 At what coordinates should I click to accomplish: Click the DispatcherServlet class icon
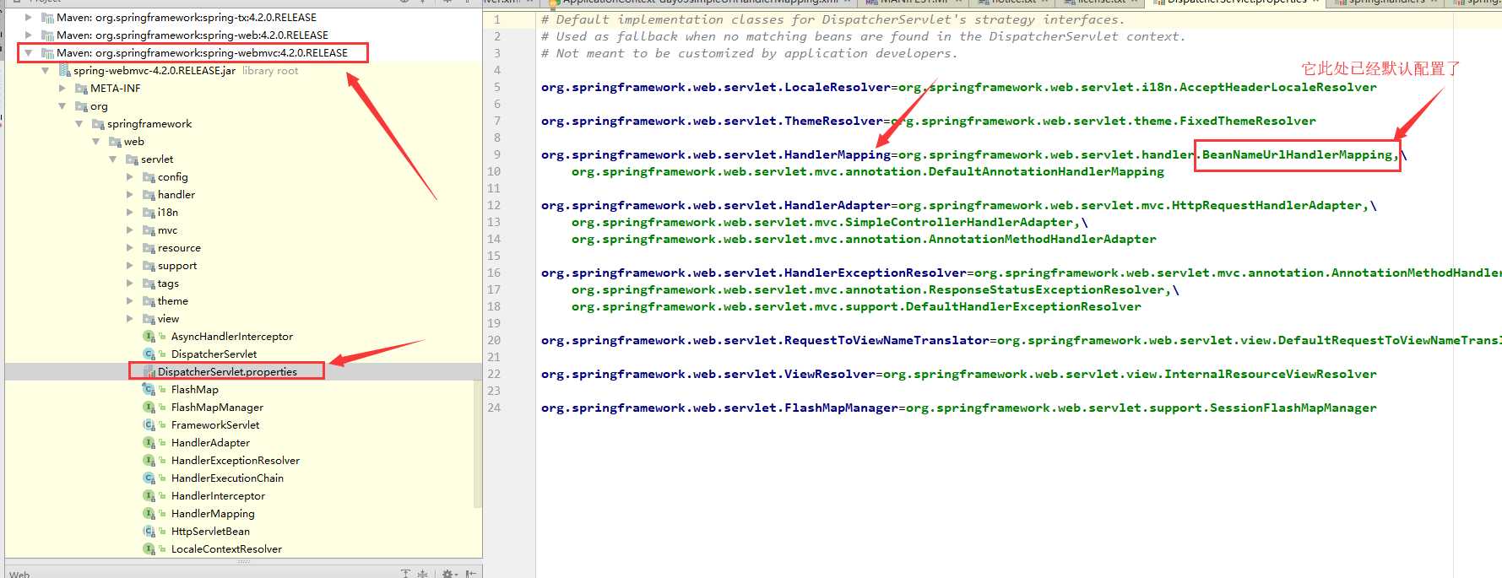click(149, 354)
